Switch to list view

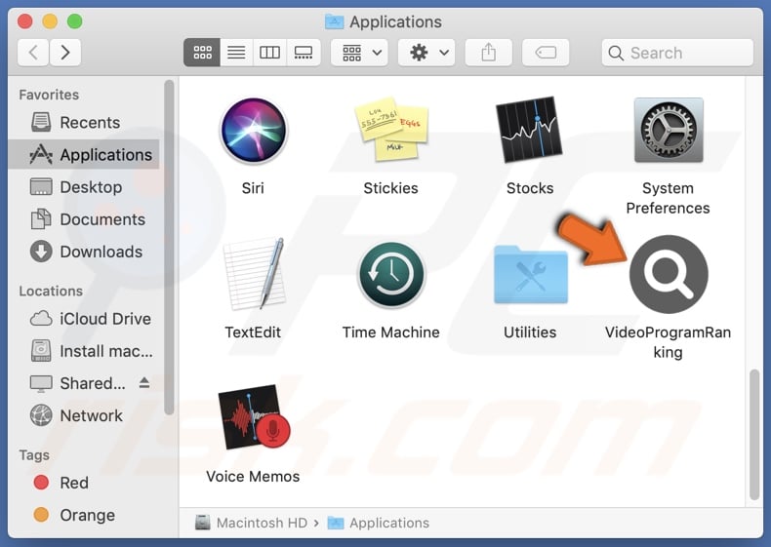tap(236, 53)
